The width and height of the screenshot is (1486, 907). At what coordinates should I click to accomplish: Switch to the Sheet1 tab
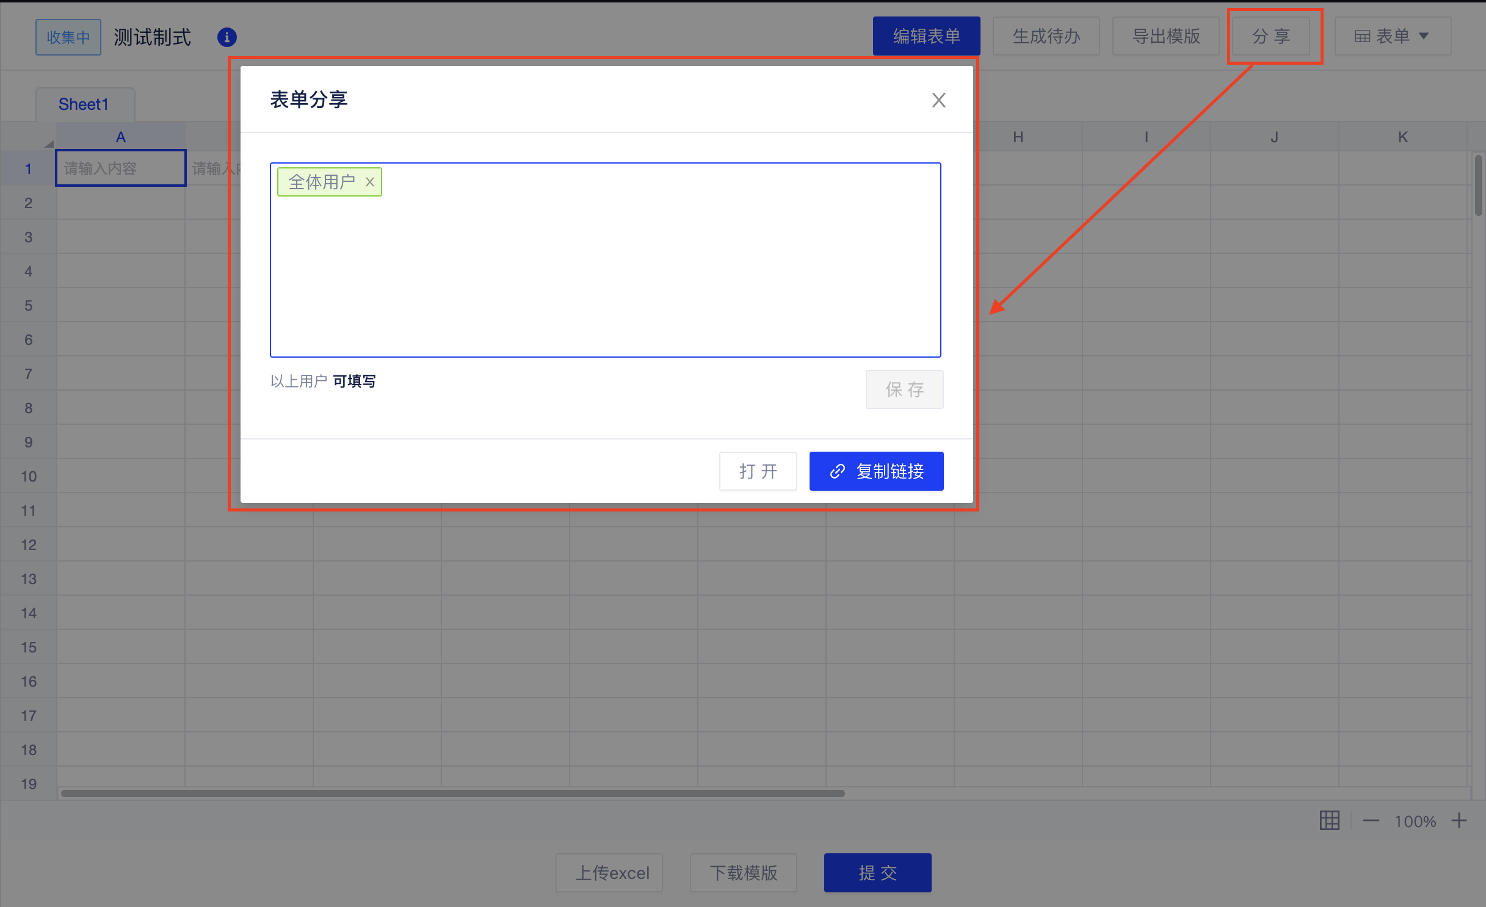pos(84,104)
